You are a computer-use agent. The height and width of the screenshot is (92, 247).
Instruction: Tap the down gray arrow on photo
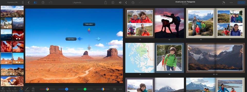click(x=89, y=48)
